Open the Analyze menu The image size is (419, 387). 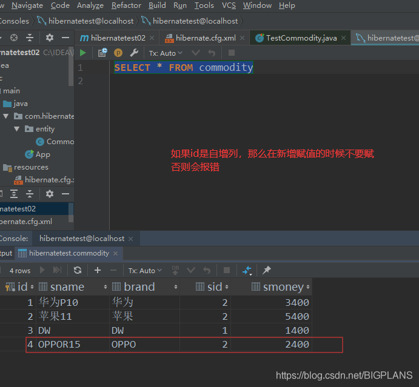90,5
